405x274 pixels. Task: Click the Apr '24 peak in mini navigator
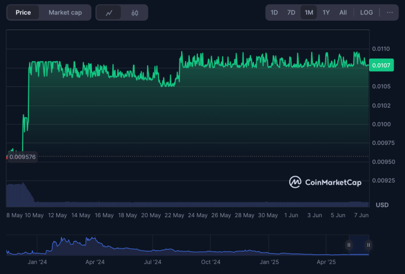pyautogui.click(x=90, y=240)
